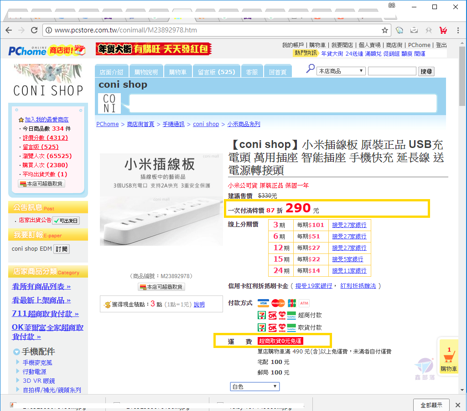Image resolution: width=467 pixels, height=411 pixels.
Task: Click the 全部顯示 button
Action: click(431, 405)
